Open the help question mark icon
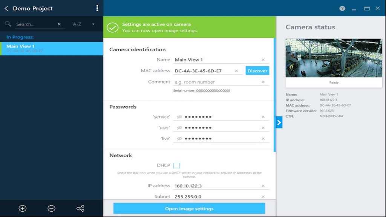 coord(342,8)
